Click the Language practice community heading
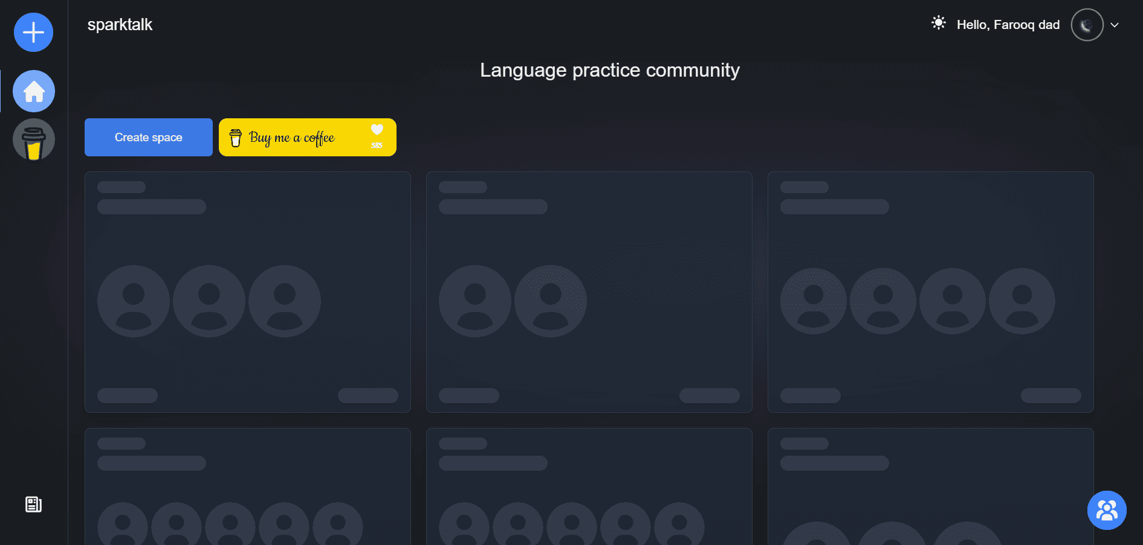 pos(609,71)
